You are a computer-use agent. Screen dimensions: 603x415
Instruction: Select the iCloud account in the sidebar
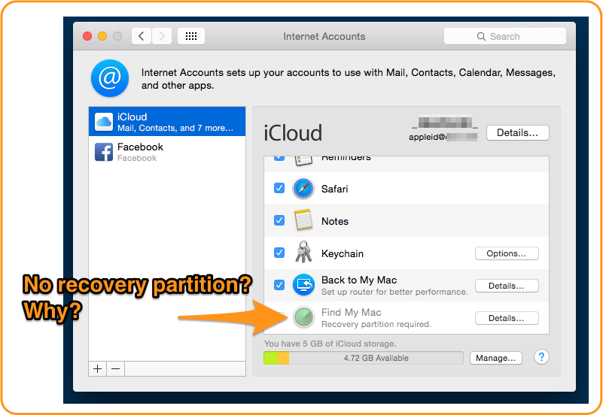coord(167,122)
